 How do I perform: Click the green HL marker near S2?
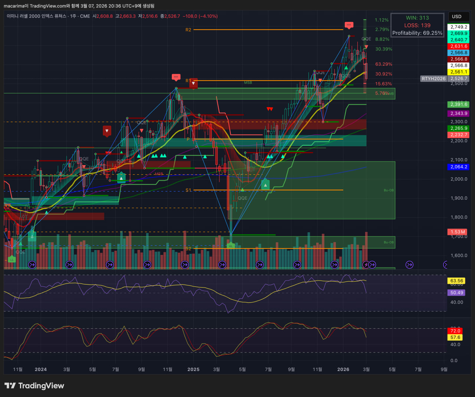230,246
